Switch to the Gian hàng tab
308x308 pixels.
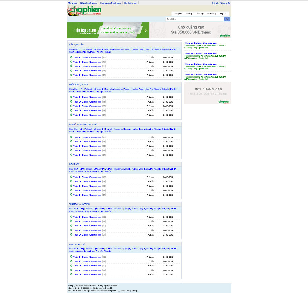pos(211,14)
